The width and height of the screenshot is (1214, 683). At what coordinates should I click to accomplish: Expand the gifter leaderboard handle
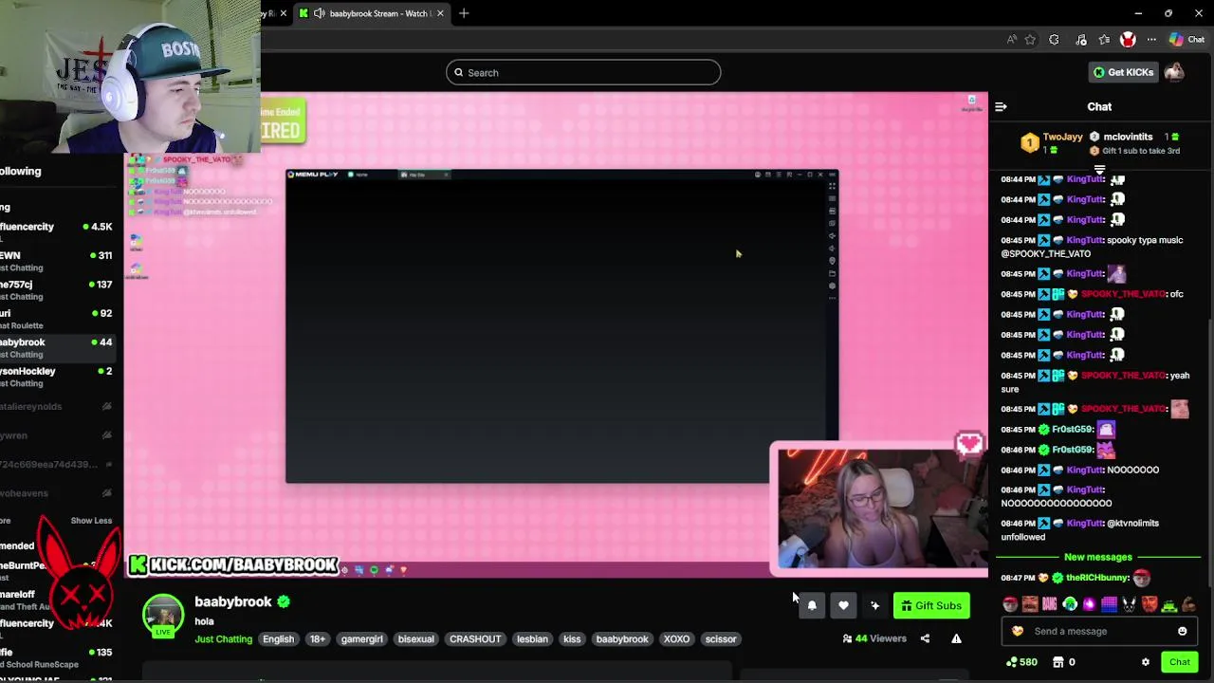(1099, 171)
